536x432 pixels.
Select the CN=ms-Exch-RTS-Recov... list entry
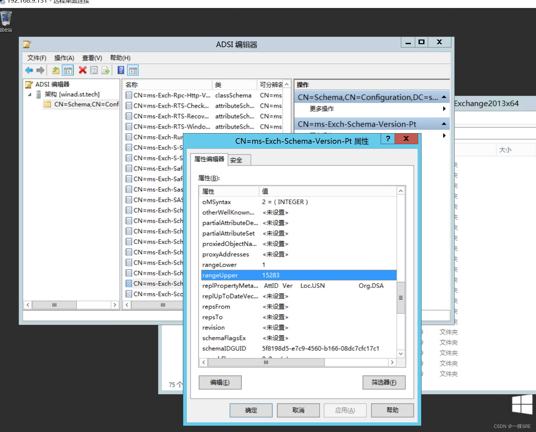(171, 116)
